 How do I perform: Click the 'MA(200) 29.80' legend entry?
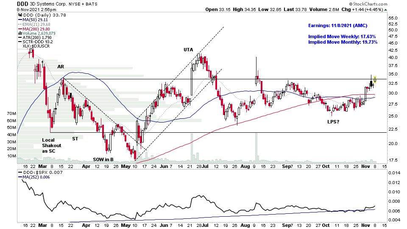[x=36, y=29]
